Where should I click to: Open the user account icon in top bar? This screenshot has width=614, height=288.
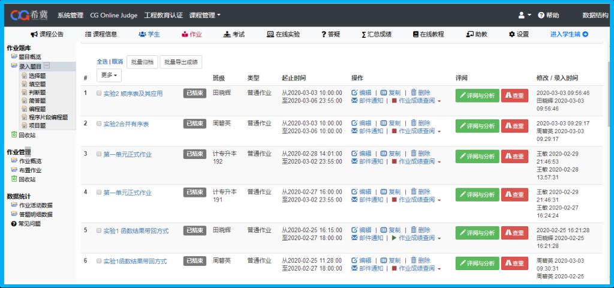click(x=522, y=15)
